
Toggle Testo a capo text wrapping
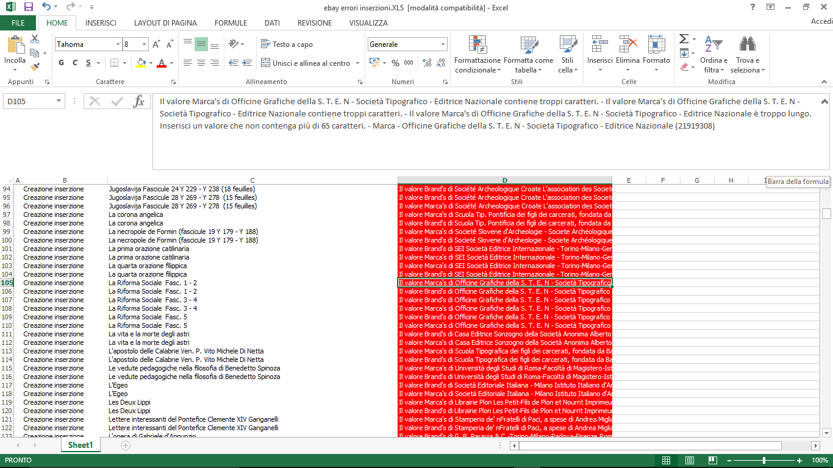pos(287,44)
